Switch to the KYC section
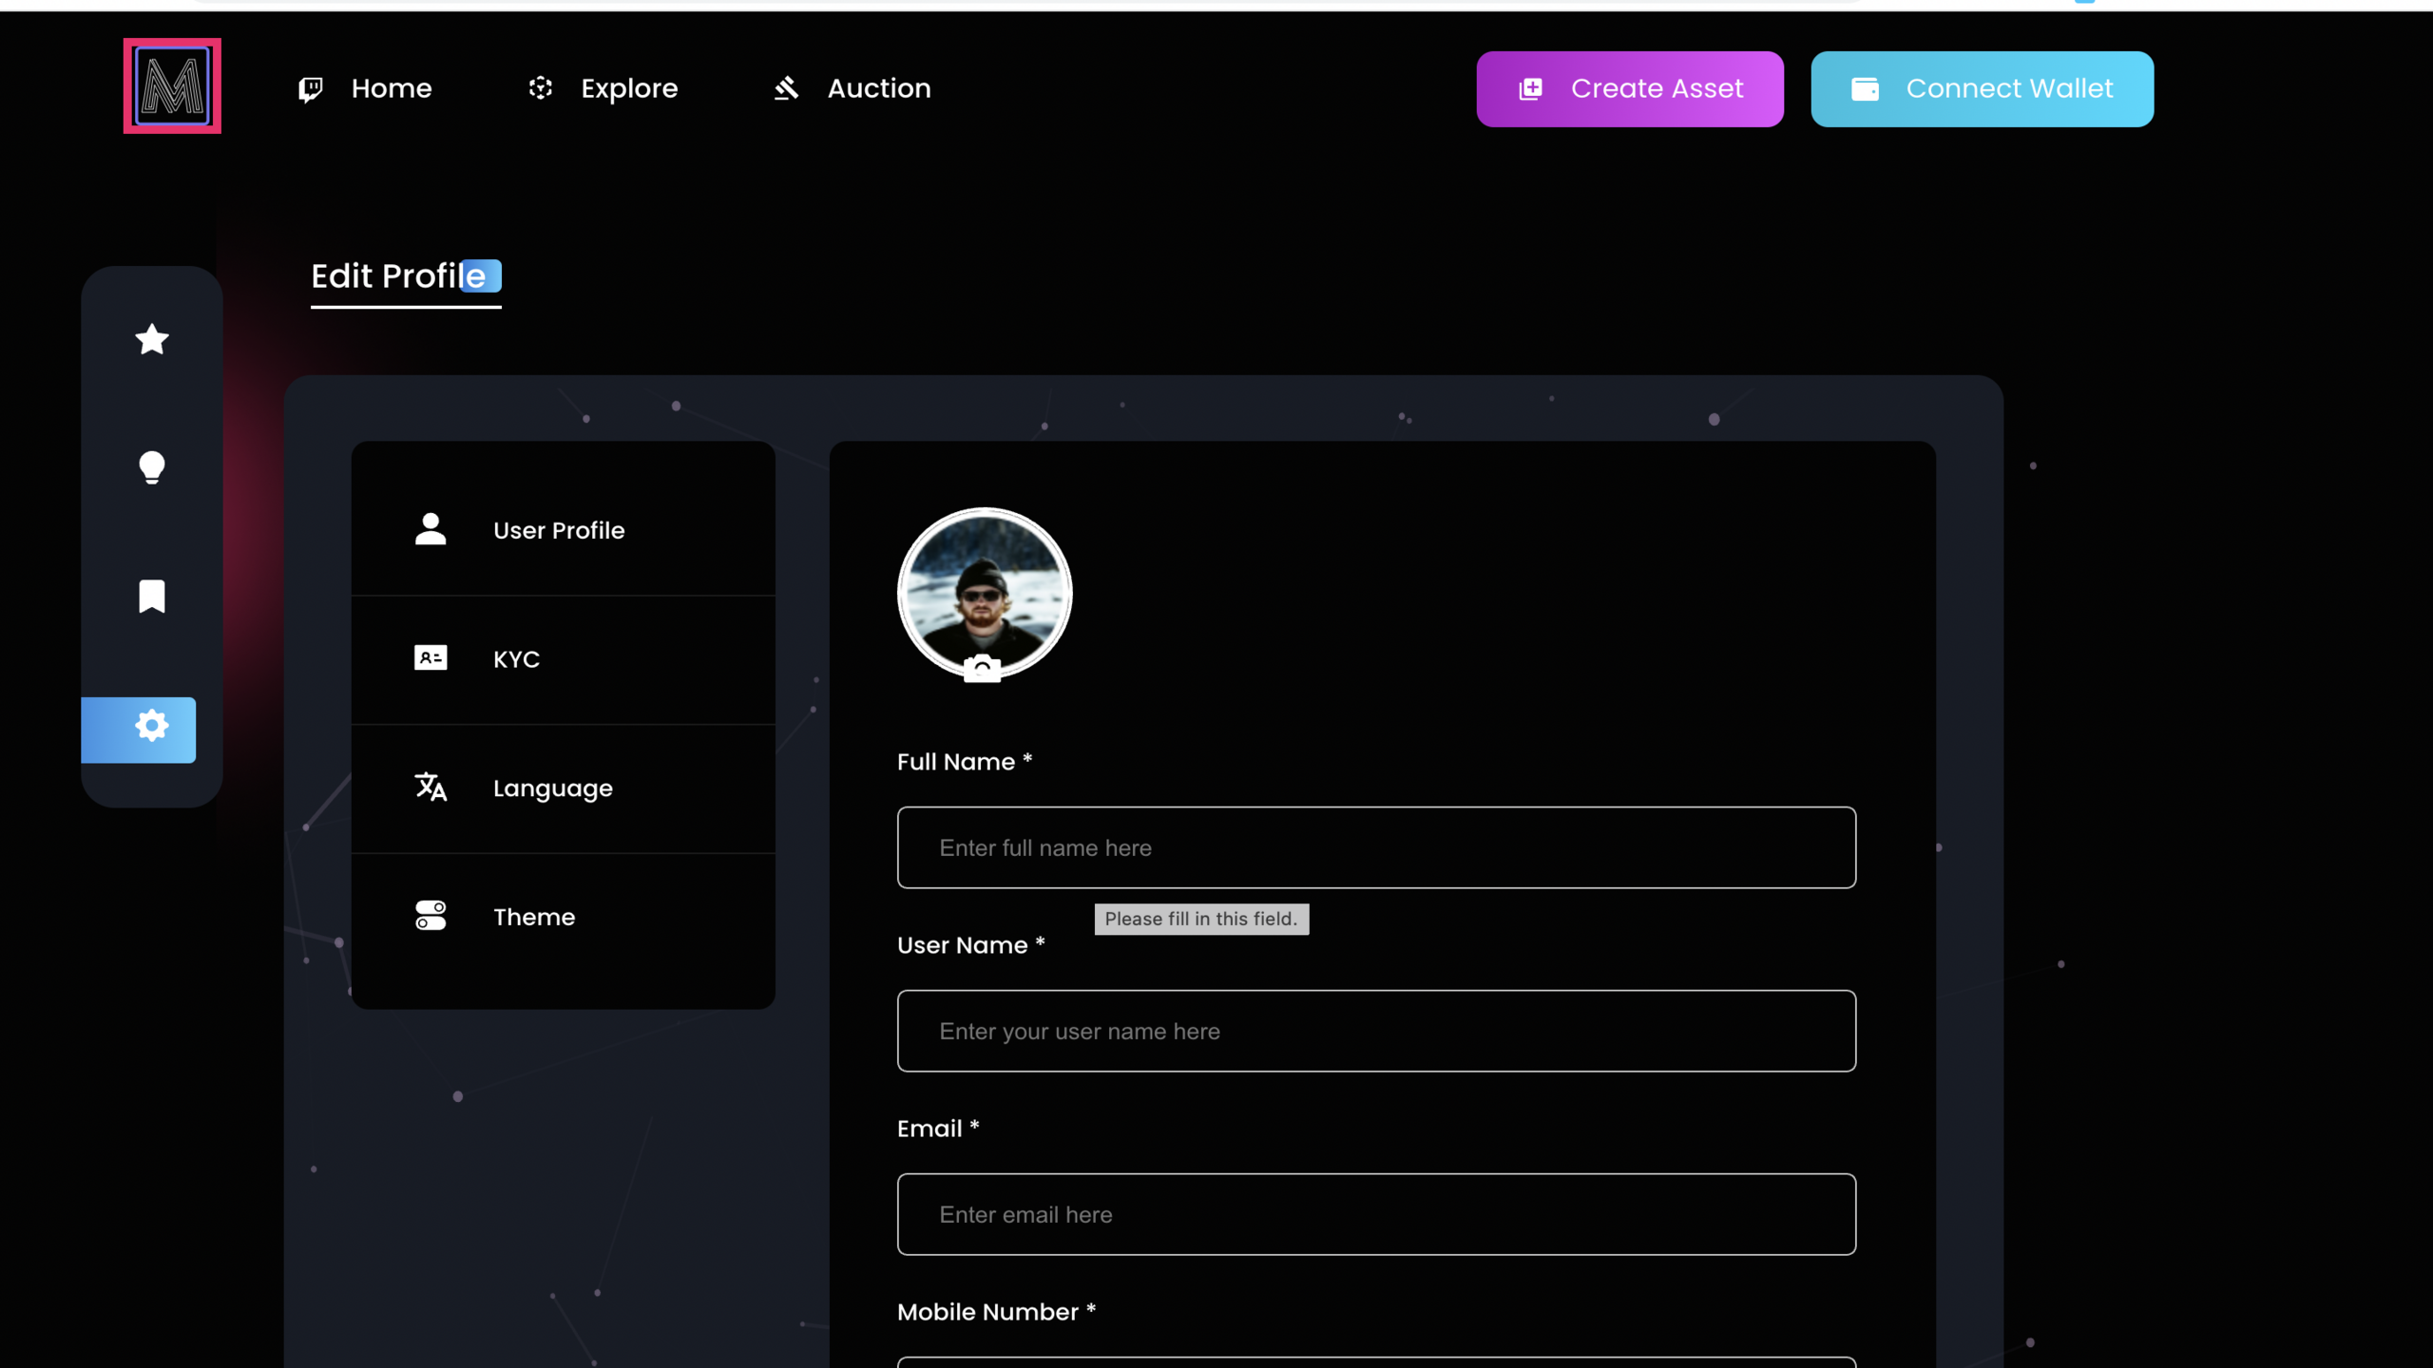 click(x=516, y=659)
